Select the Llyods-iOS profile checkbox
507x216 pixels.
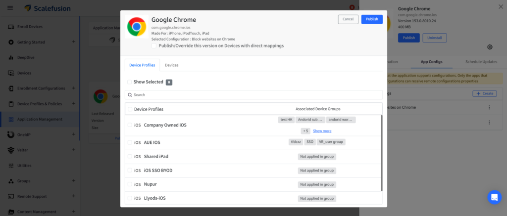click(x=130, y=198)
